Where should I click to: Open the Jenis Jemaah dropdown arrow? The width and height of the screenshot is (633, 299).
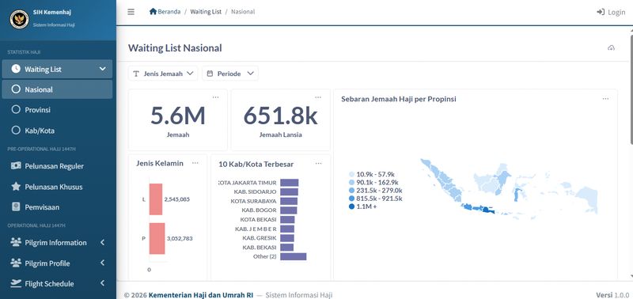190,74
